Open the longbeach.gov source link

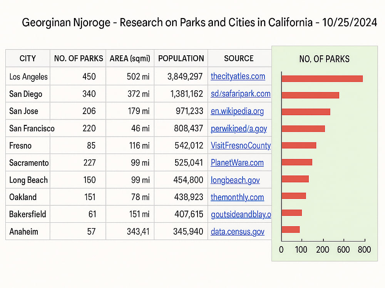235,180
